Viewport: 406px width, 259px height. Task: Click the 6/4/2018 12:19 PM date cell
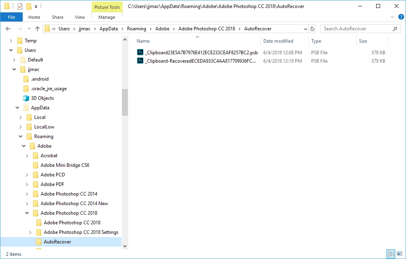click(x=282, y=61)
